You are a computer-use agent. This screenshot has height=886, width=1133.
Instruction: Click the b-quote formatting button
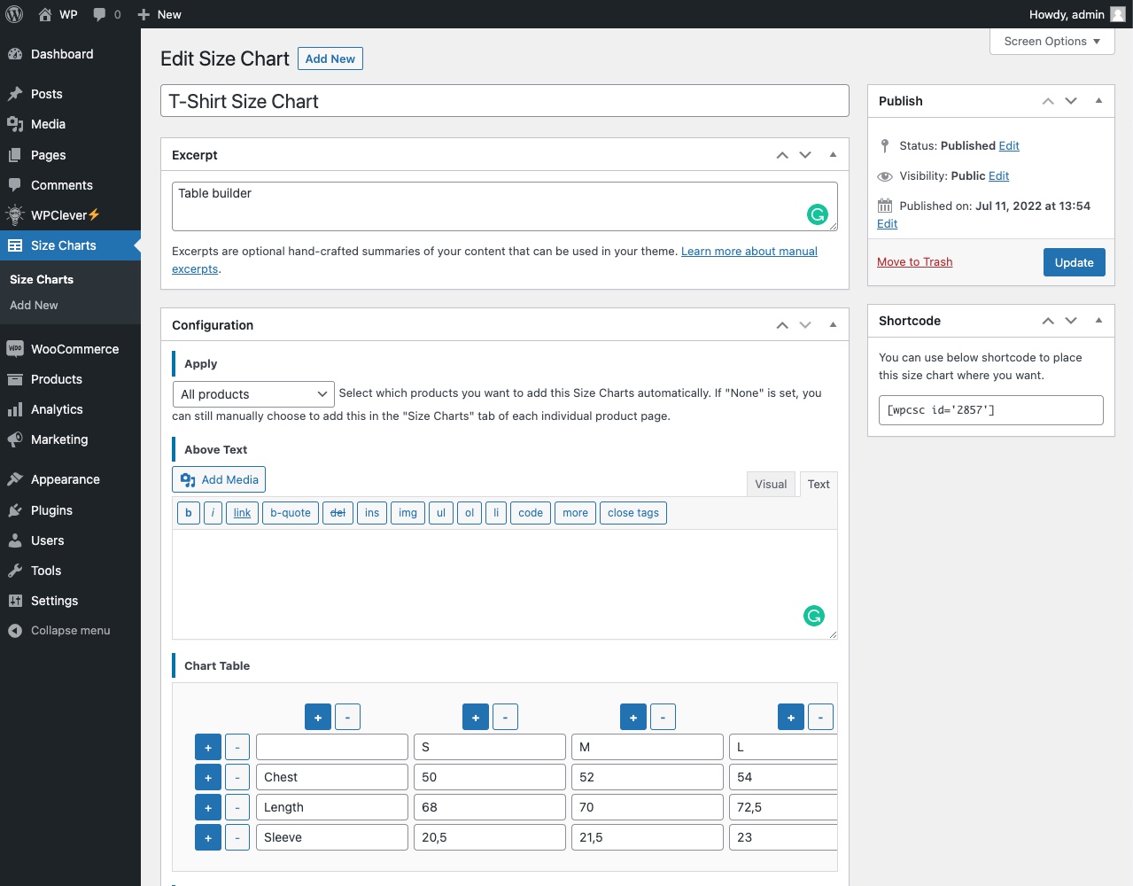[x=291, y=513]
